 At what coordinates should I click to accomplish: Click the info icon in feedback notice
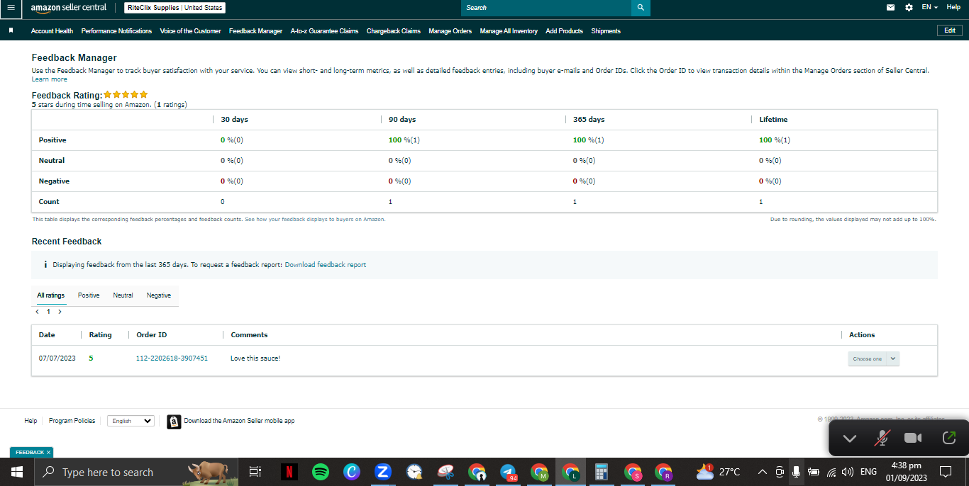tap(45, 265)
